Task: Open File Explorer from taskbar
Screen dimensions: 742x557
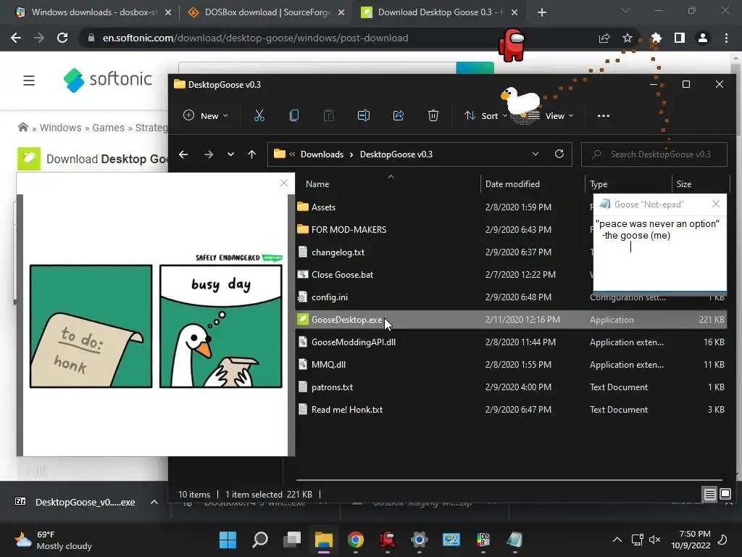Action: point(324,540)
